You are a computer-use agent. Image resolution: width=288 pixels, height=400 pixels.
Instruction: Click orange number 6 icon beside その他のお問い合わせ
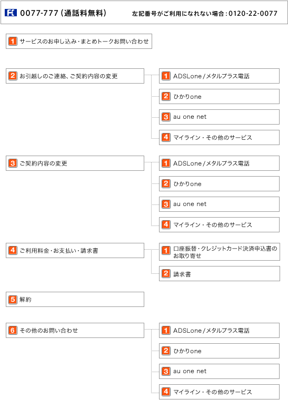click(x=13, y=330)
